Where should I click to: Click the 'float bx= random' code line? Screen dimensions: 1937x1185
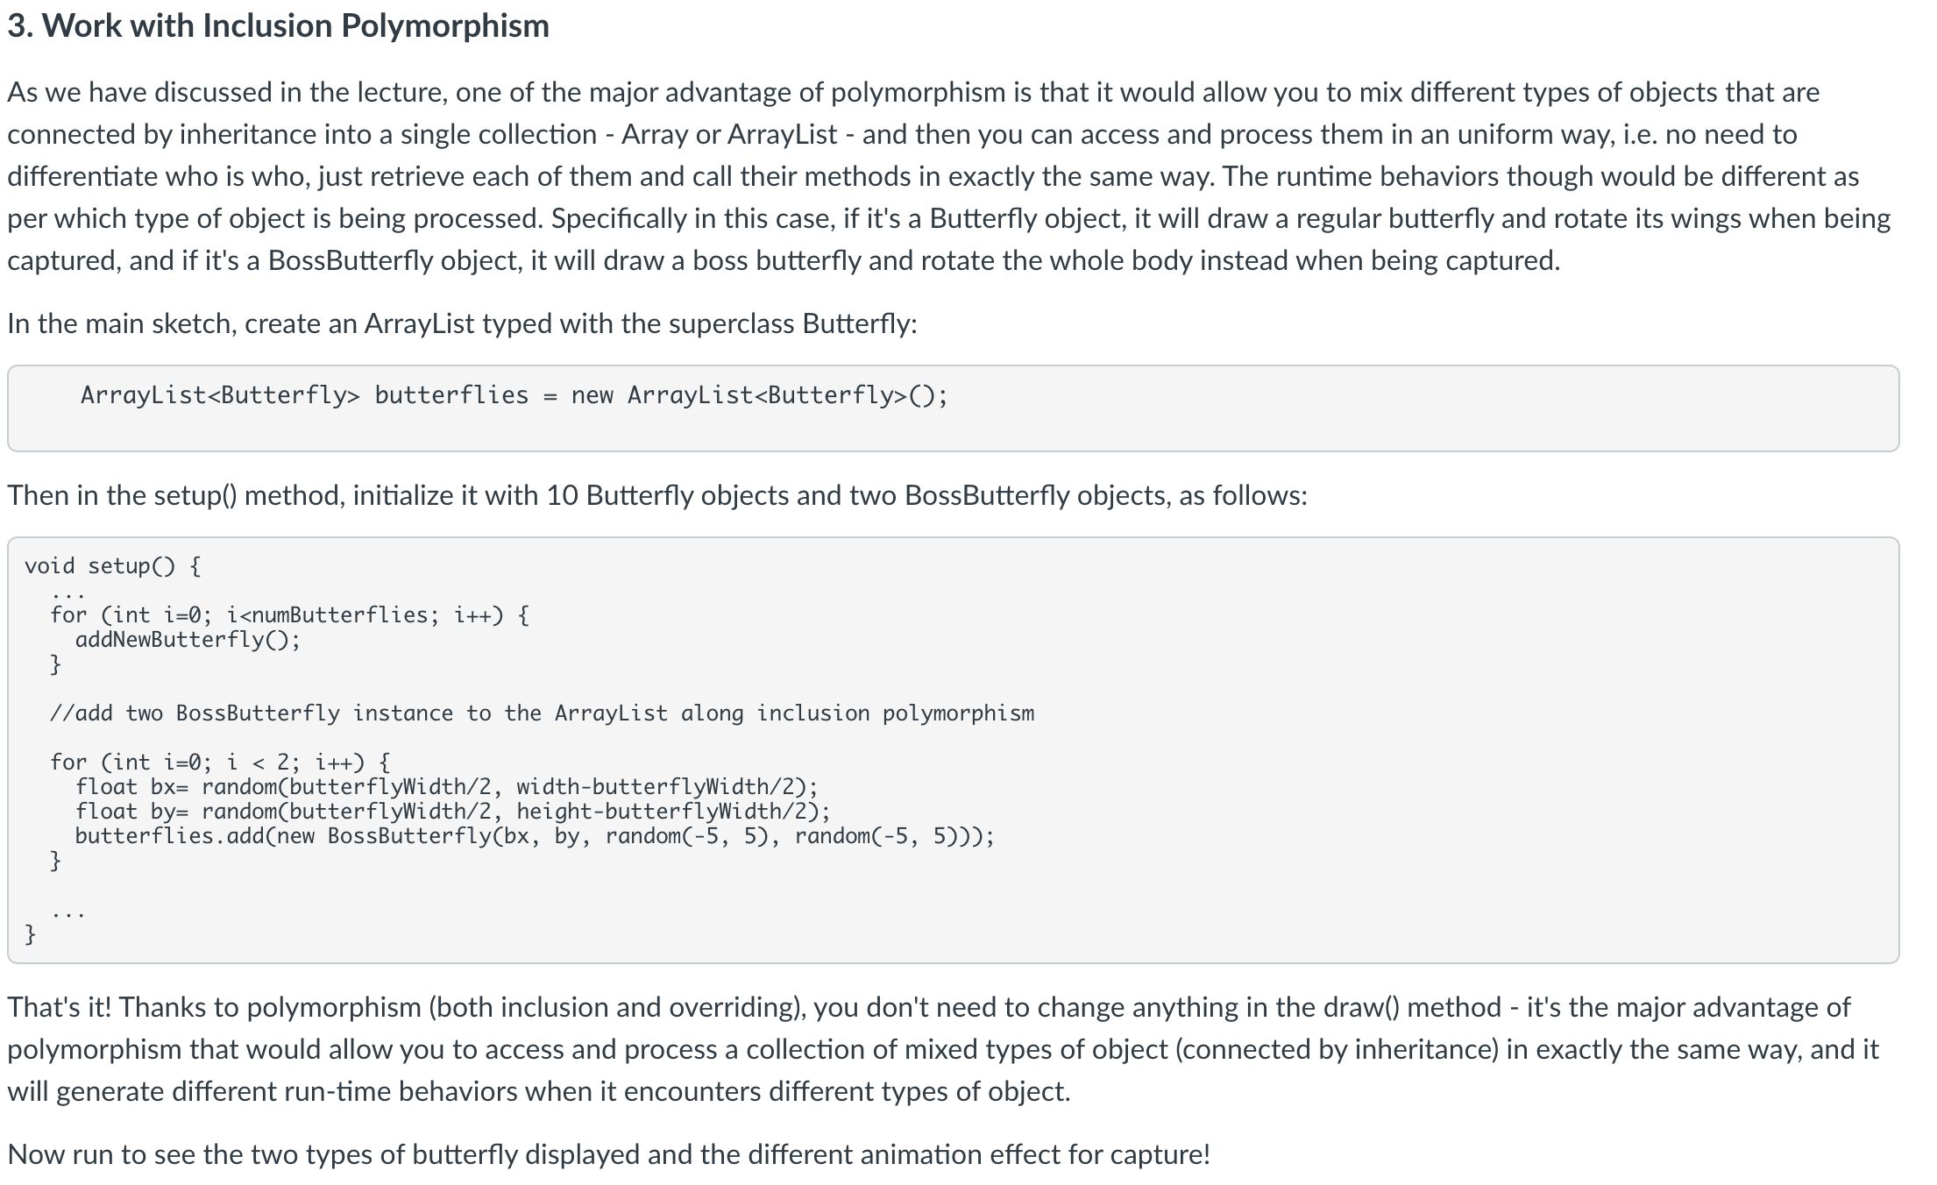[x=446, y=787]
